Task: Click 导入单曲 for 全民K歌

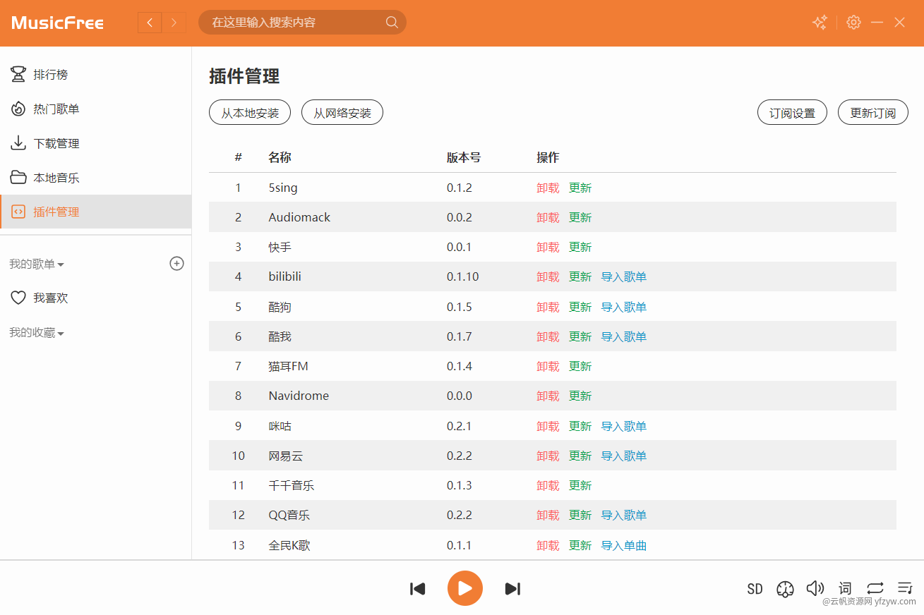Action: click(624, 545)
